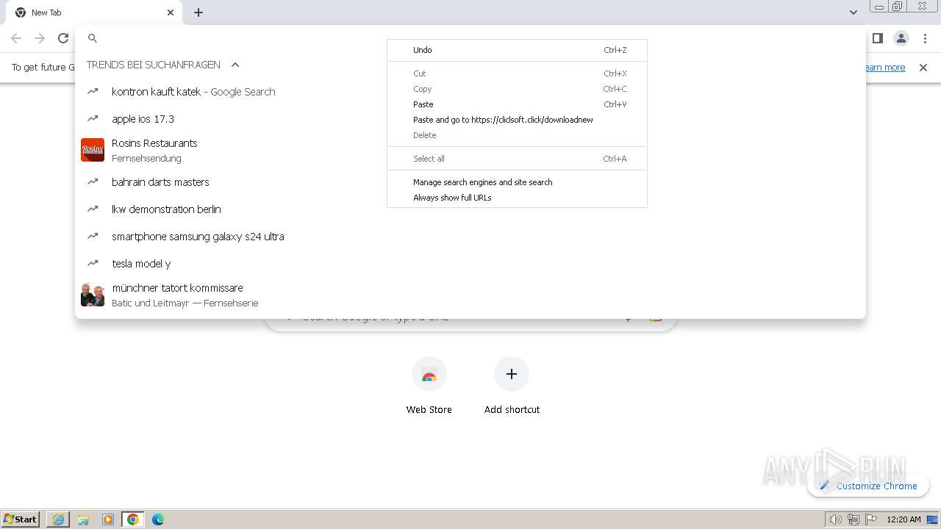This screenshot has height=529, width=941.
Task: Choose Delete in the context menu
Action: 517,135
